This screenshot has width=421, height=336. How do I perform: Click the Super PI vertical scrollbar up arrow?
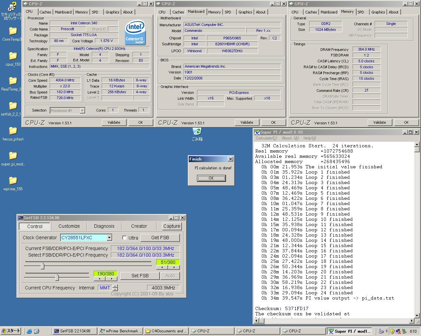[417, 145]
